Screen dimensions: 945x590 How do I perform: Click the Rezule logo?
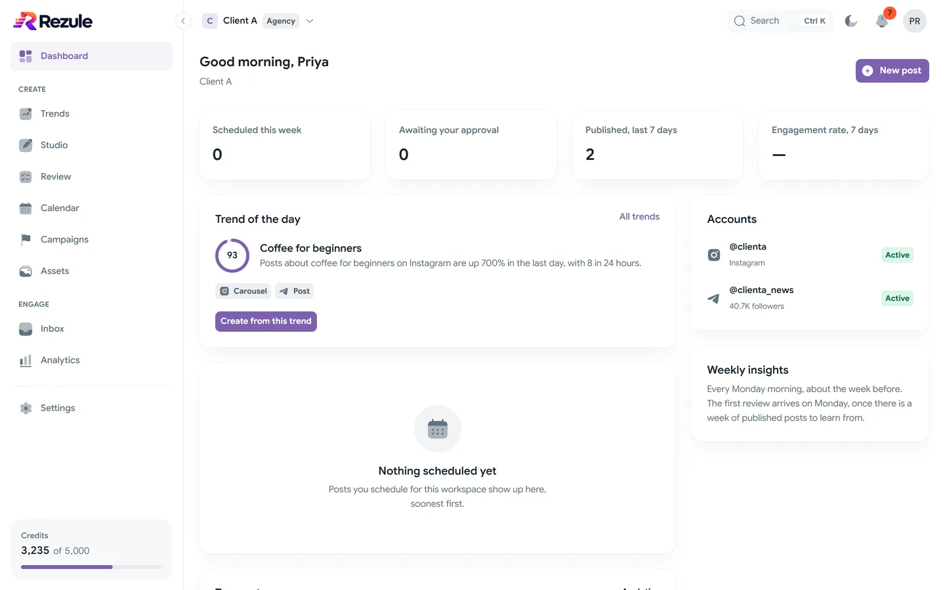coord(52,21)
